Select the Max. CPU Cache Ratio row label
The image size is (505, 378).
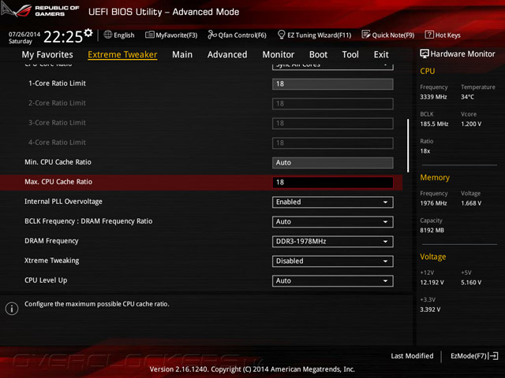(58, 182)
